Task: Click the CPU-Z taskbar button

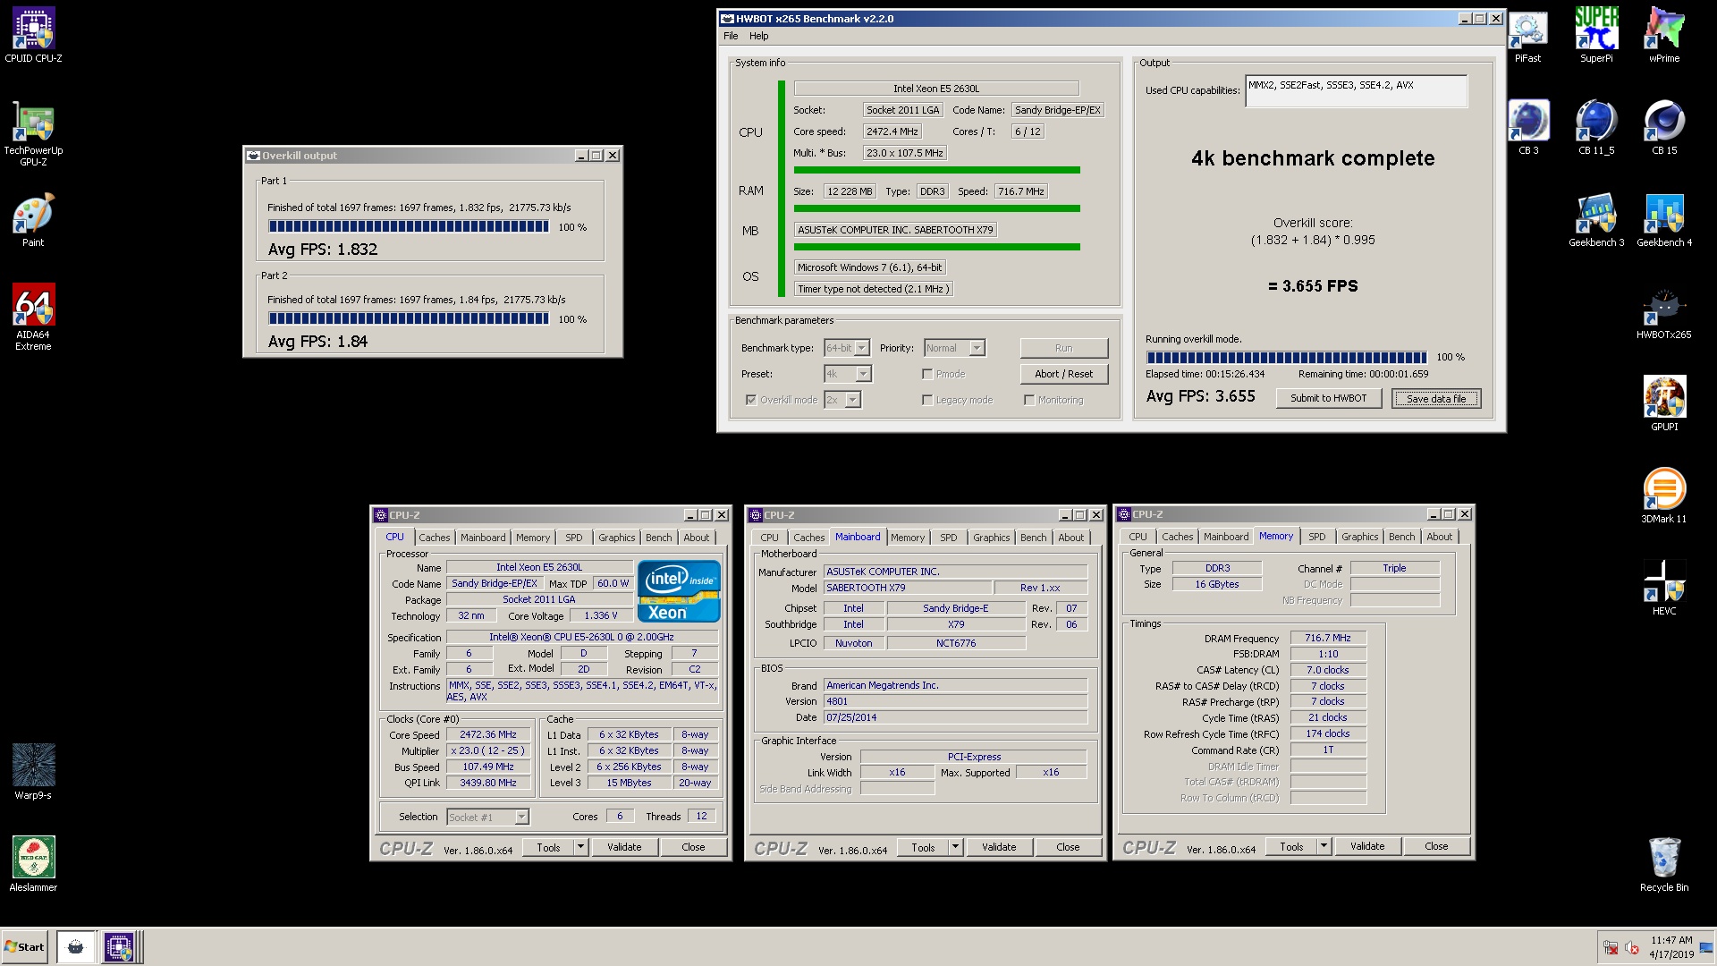Action: click(x=119, y=947)
